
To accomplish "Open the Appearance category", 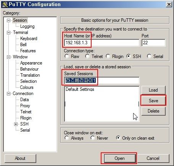I will click(31, 63).
